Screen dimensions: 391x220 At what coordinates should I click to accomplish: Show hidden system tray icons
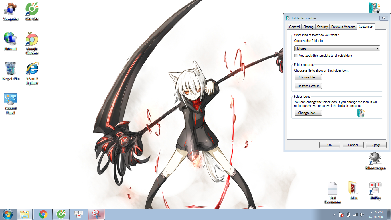[334, 215]
